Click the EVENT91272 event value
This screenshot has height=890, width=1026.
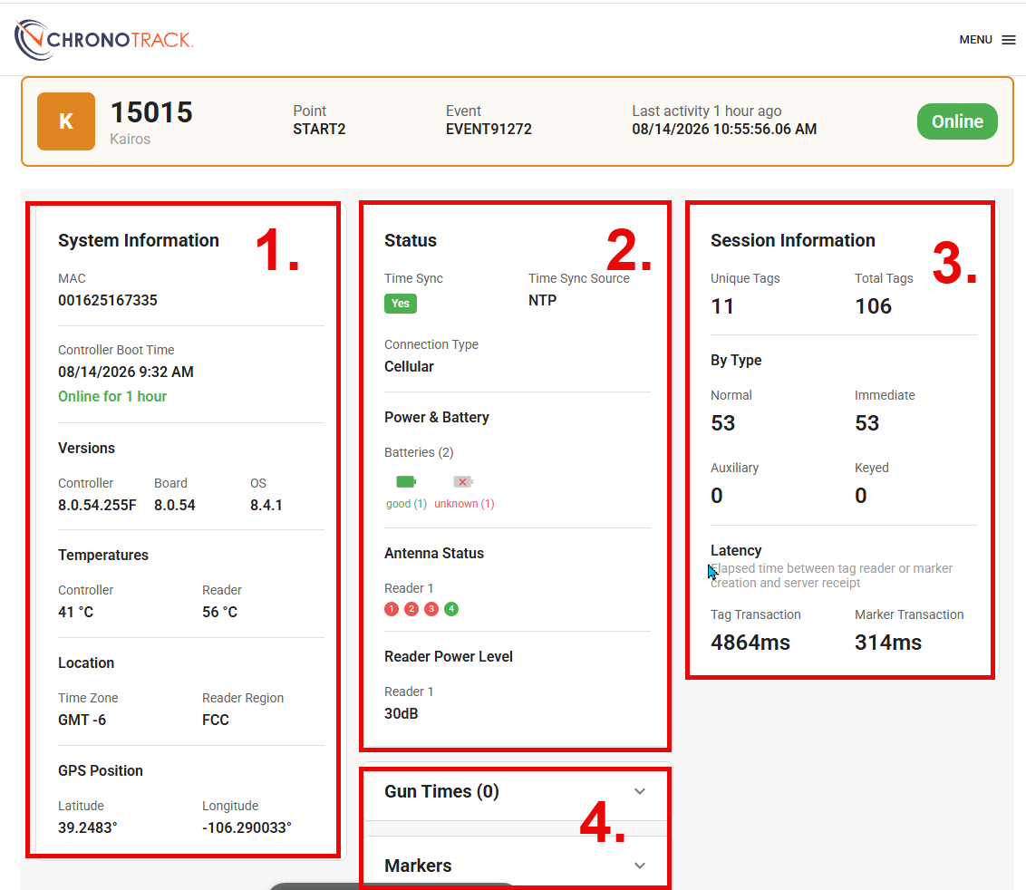[x=489, y=129]
